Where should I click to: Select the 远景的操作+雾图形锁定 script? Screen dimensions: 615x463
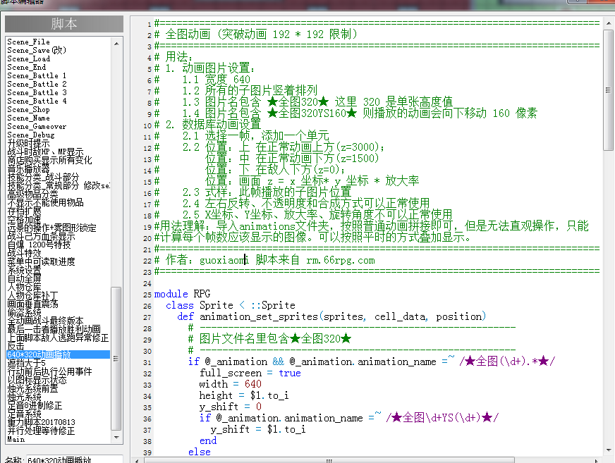pyautogui.click(x=51, y=228)
